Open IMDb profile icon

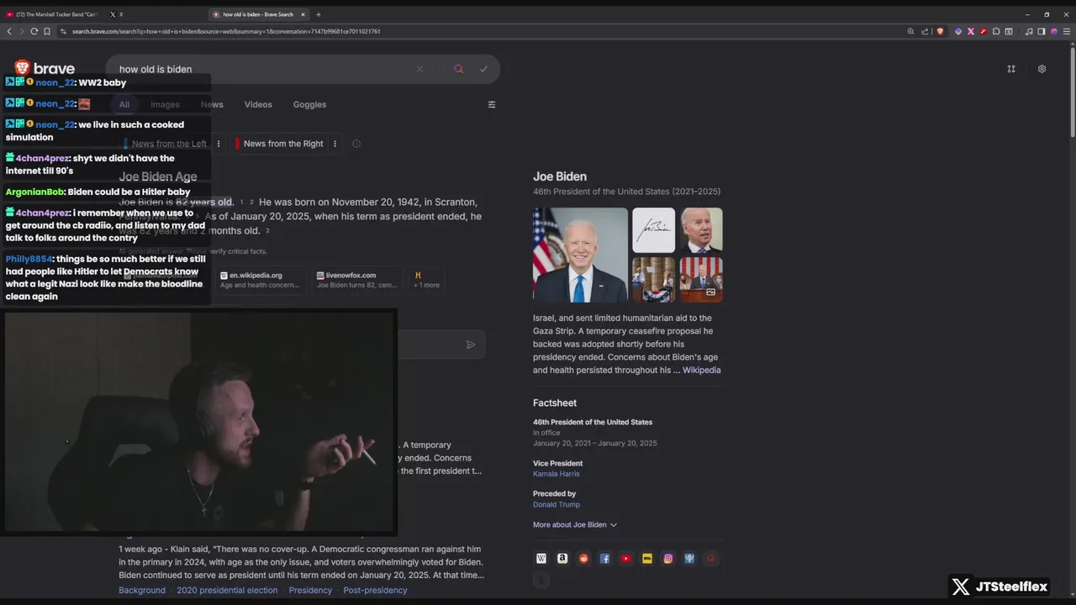click(647, 558)
